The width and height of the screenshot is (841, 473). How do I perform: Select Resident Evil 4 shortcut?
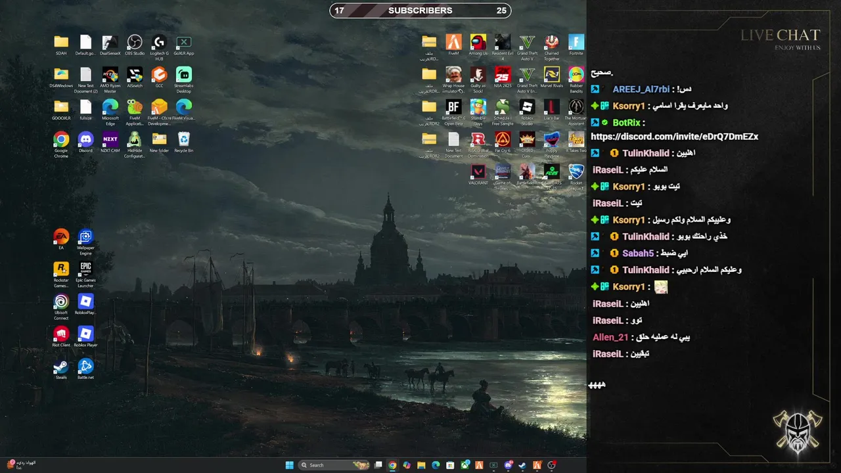tap(503, 47)
